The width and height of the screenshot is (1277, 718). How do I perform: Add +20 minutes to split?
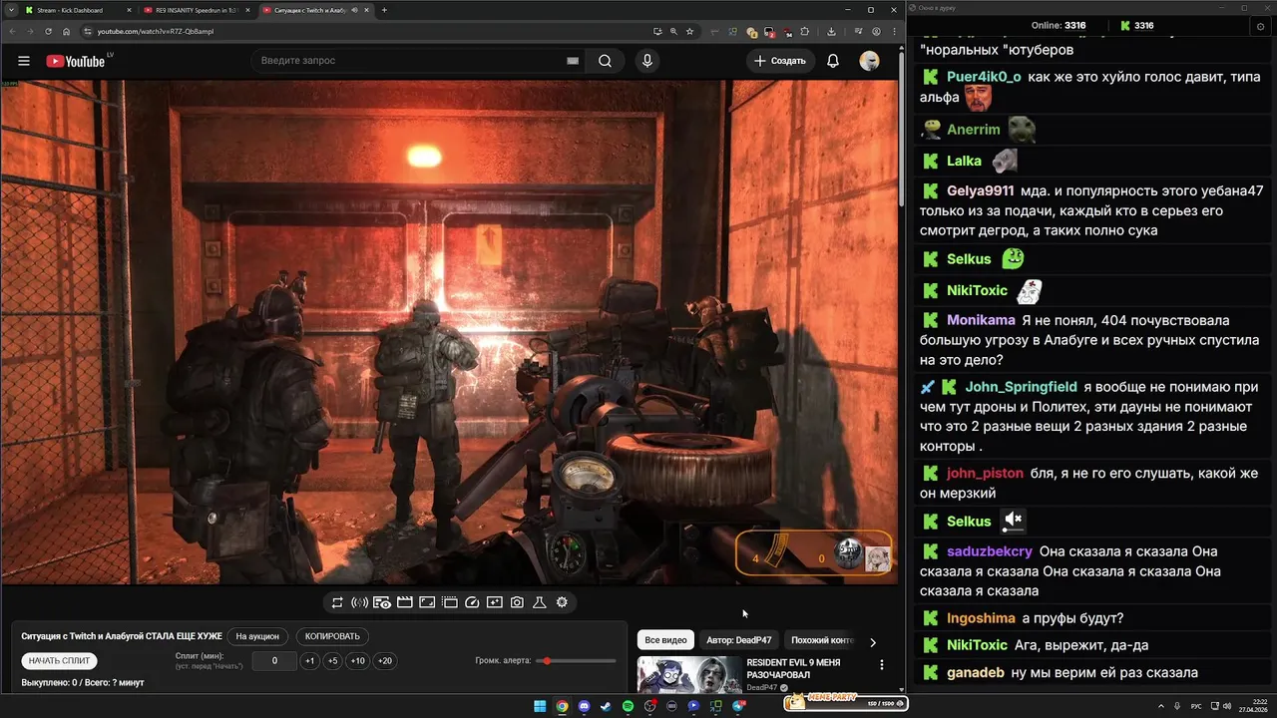coord(384,660)
